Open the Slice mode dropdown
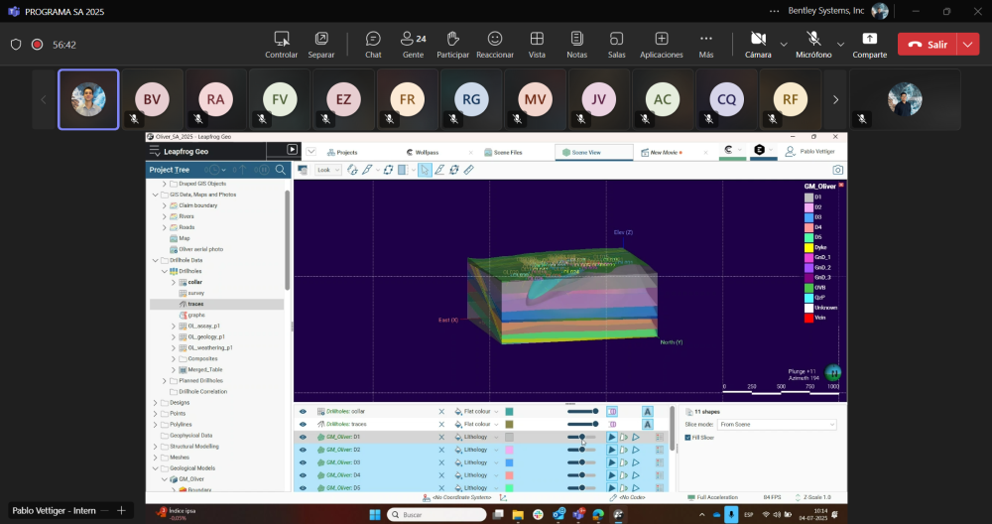Image resolution: width=992 pixels, height=524 pixels. [776, 424]
